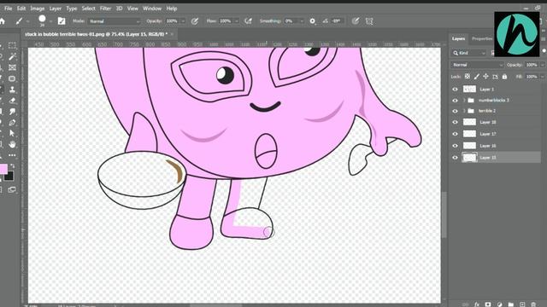Toggle pressure for opacity button
Viewport: 547px width, 307px height.
pos(195,21)
